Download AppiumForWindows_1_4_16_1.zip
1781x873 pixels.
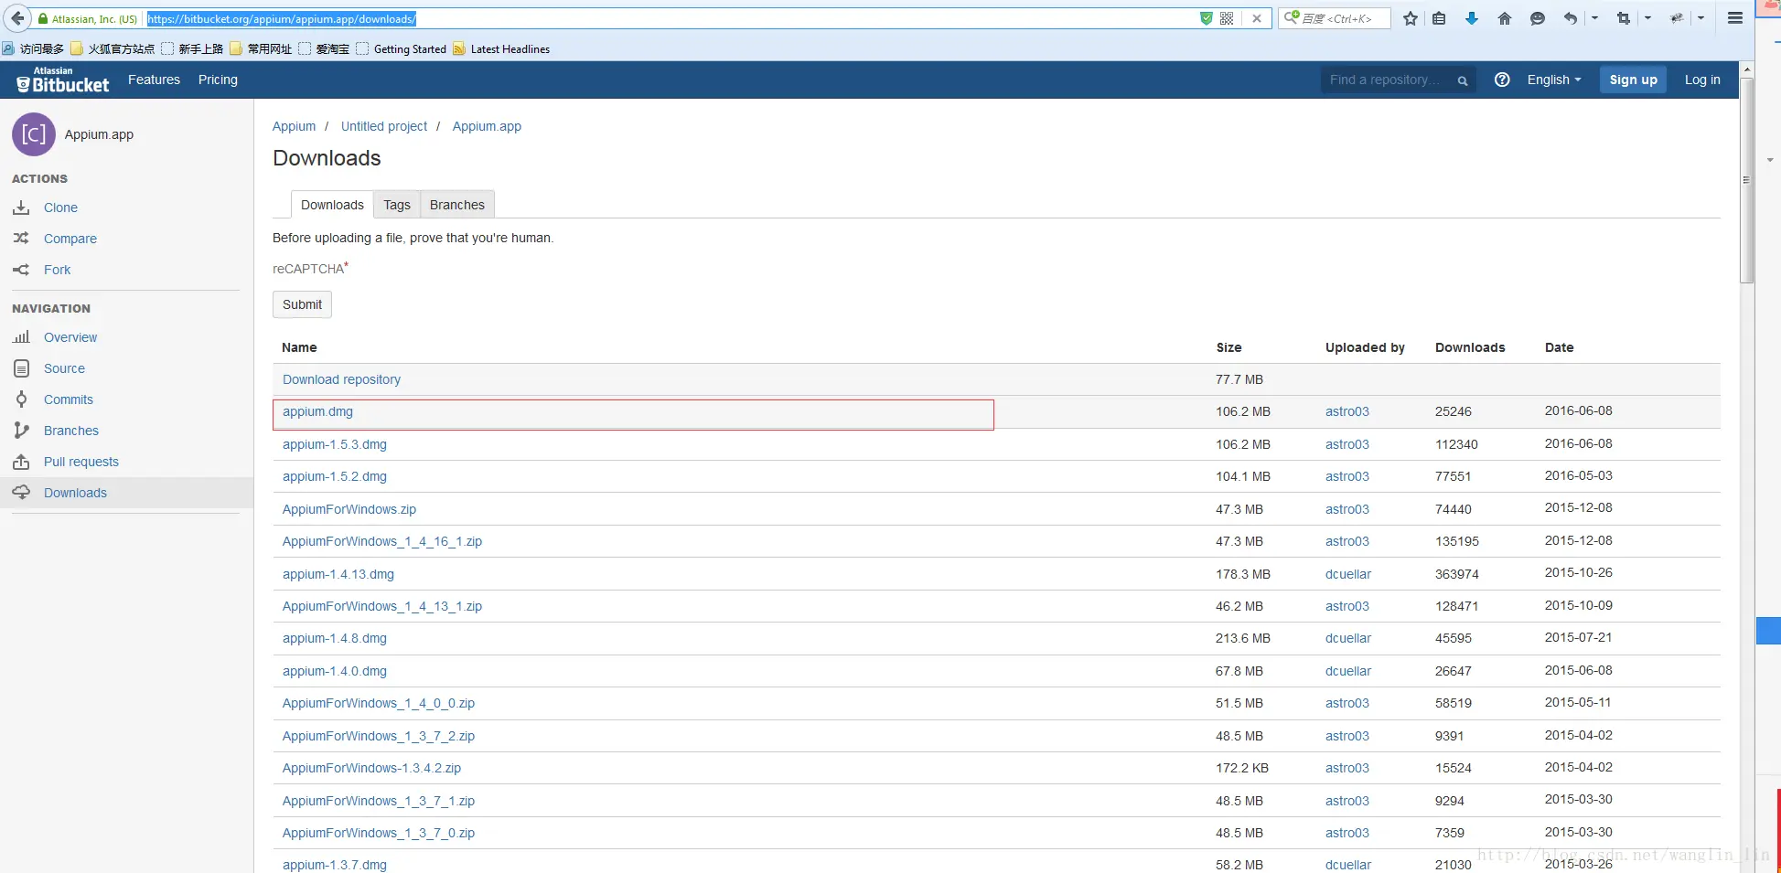click(x=382, y=541)
